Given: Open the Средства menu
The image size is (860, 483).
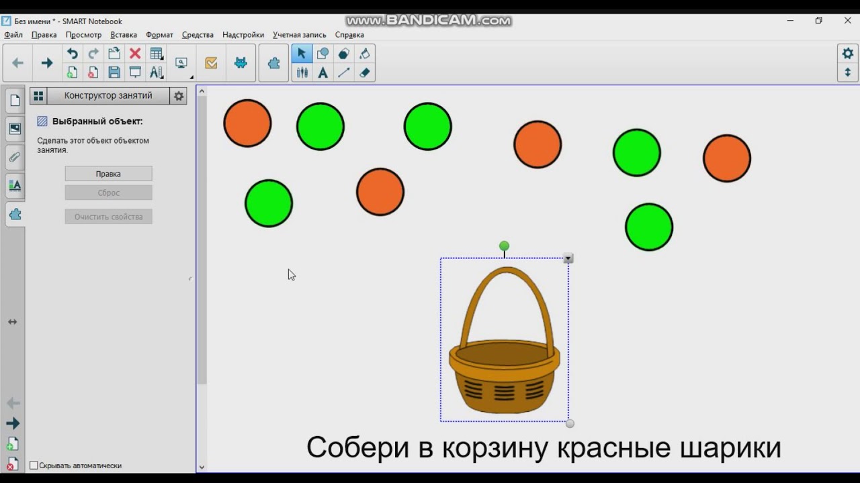Looking at the screenshot, I should pyautogui.click(x=198, y=35).
